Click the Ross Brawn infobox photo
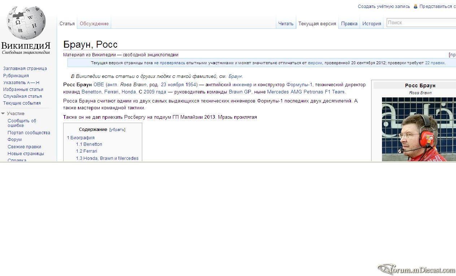Image resolution: width=456 pixels, height=276 pixels. 419,130
